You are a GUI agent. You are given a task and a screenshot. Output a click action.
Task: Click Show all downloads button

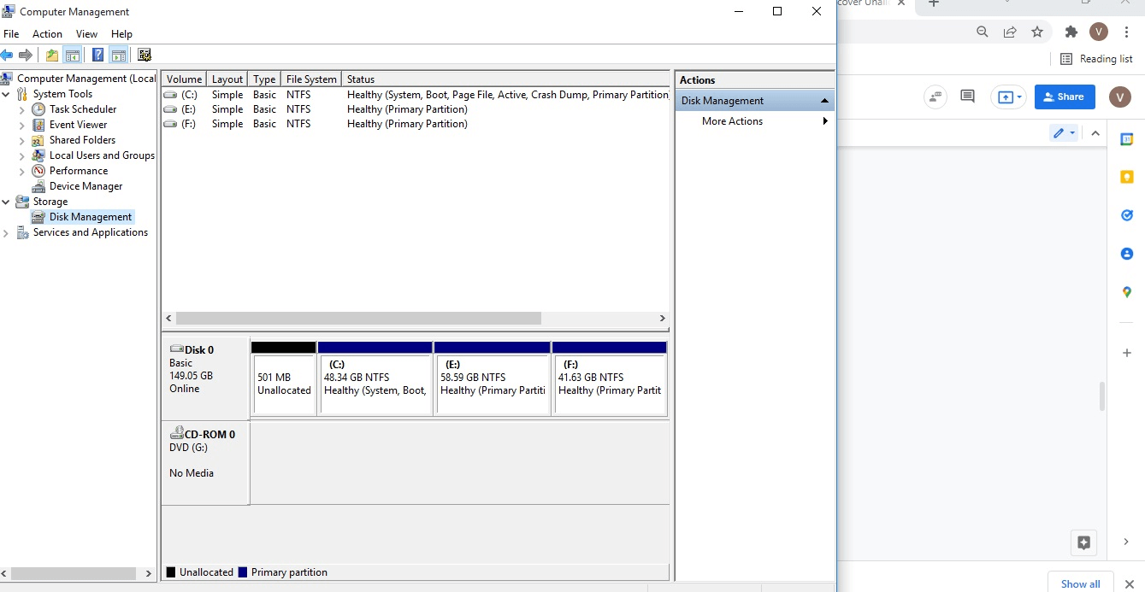pyautogui.click(x=1081, y=583)
